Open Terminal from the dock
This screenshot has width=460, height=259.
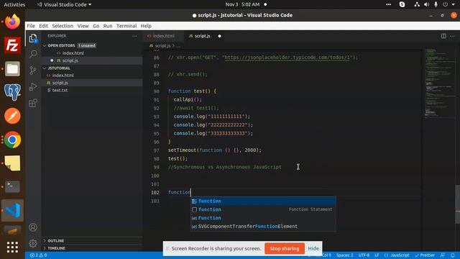click(x=12, y=186)
